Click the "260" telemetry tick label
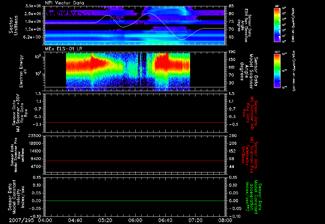The height and width of the screenshot is (224, 325). tap(233, 135)
